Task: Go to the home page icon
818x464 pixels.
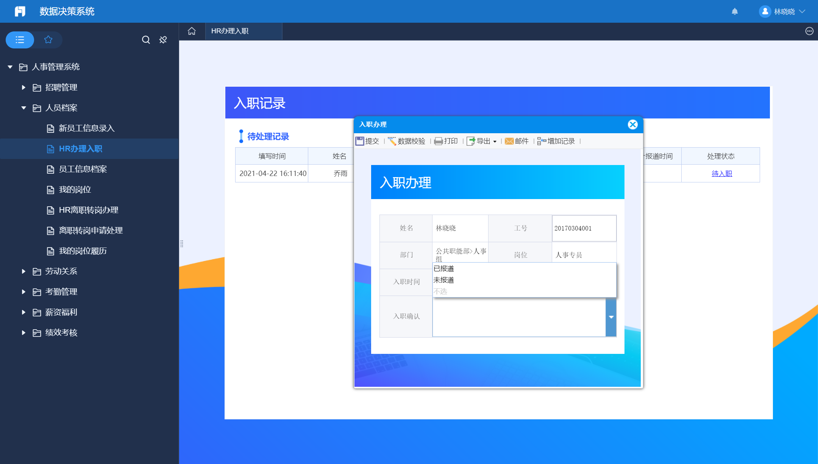Action: (192, 31)
